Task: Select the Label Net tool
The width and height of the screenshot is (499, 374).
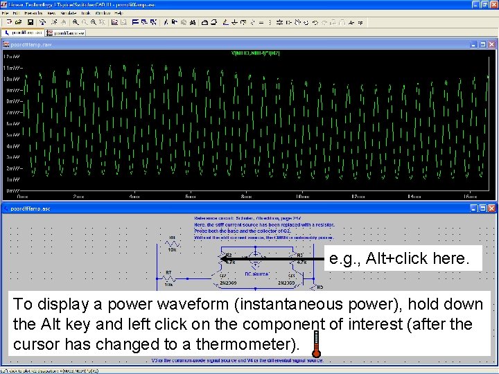Action: tap(243, 22)
